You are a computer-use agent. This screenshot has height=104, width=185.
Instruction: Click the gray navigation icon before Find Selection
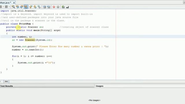tap(6, 7)
